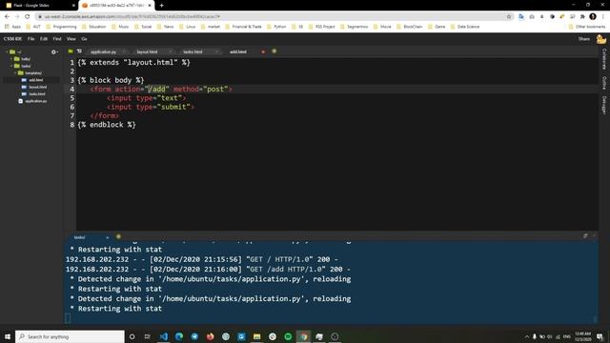Click the green plus beside the terminal tab
Viewport: 610px width, 343px height.
118,236
